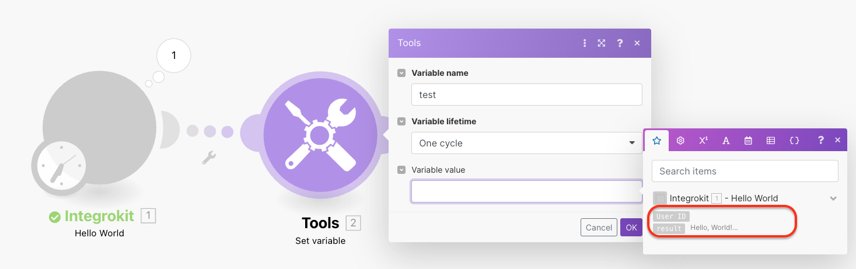Confirm with the OK button

630,228
